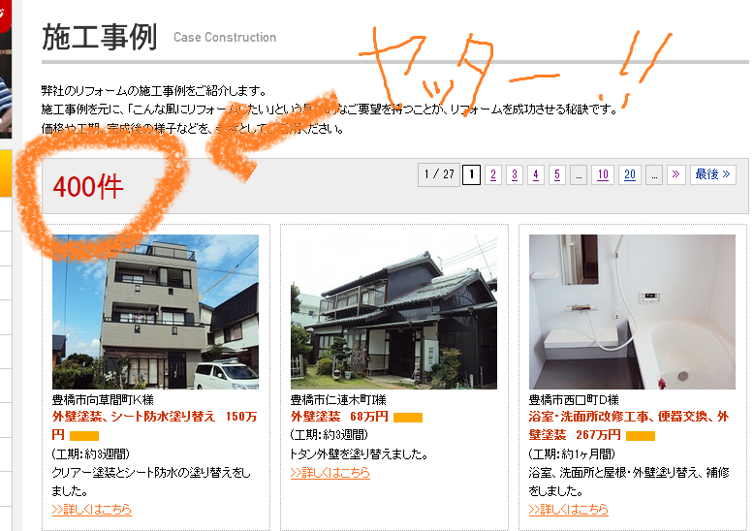This screenshot has width=754, height=531.
Task: Open the 向草間町K様 building photo
Action: click(155, 312)
